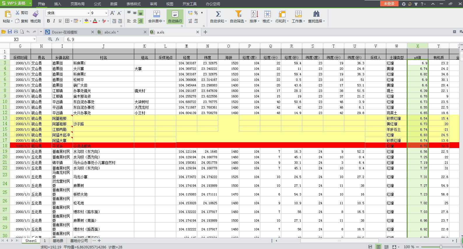The image size is (463, 249).
Task: Select column header X
Action: tap(417, 46)
